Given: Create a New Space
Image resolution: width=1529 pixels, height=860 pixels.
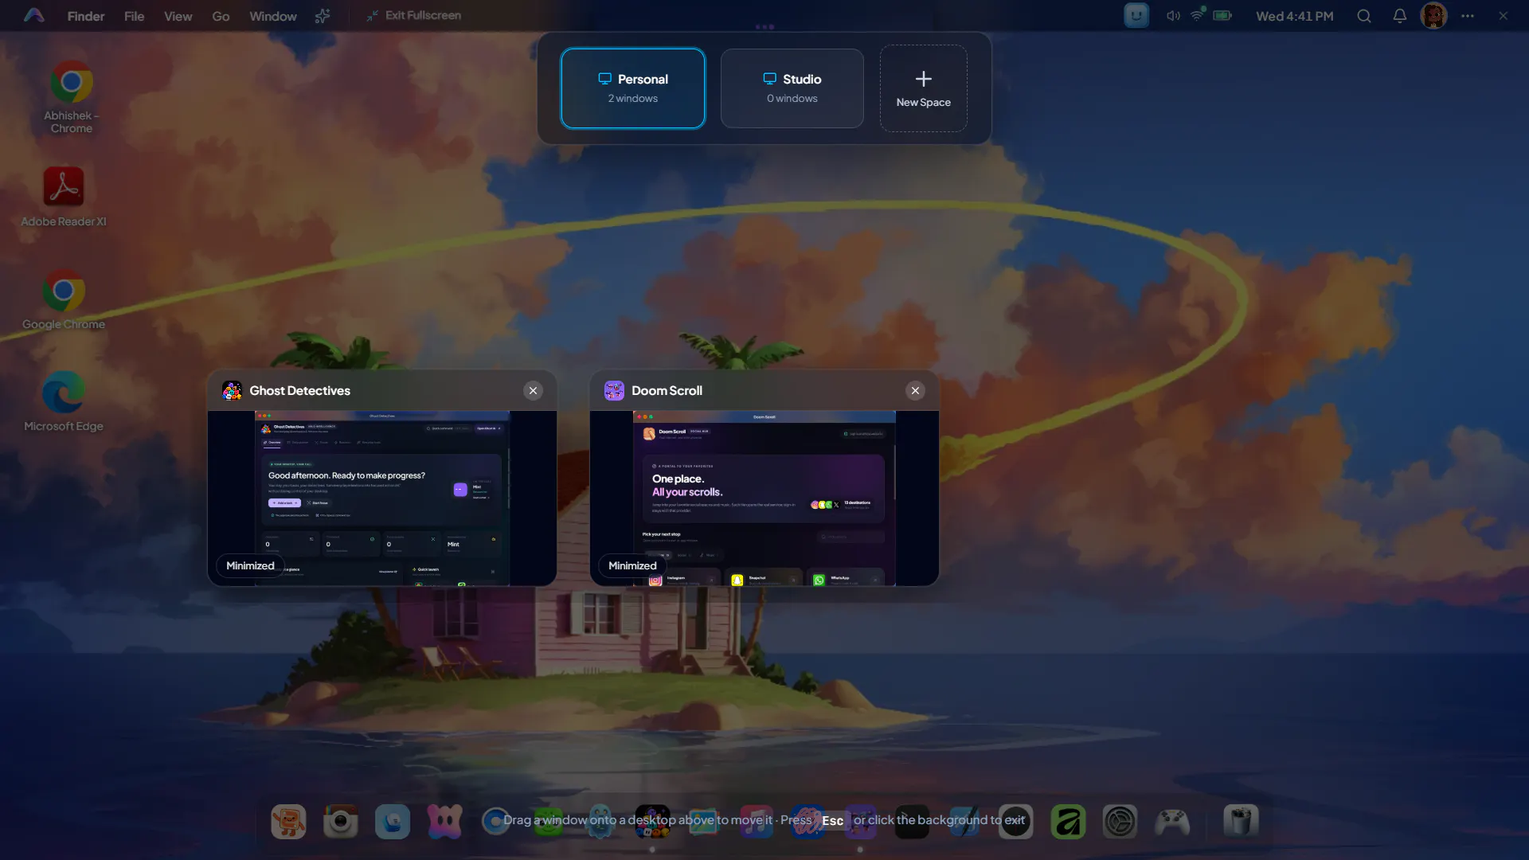Looking at the screenshot, I should [924, 88].
